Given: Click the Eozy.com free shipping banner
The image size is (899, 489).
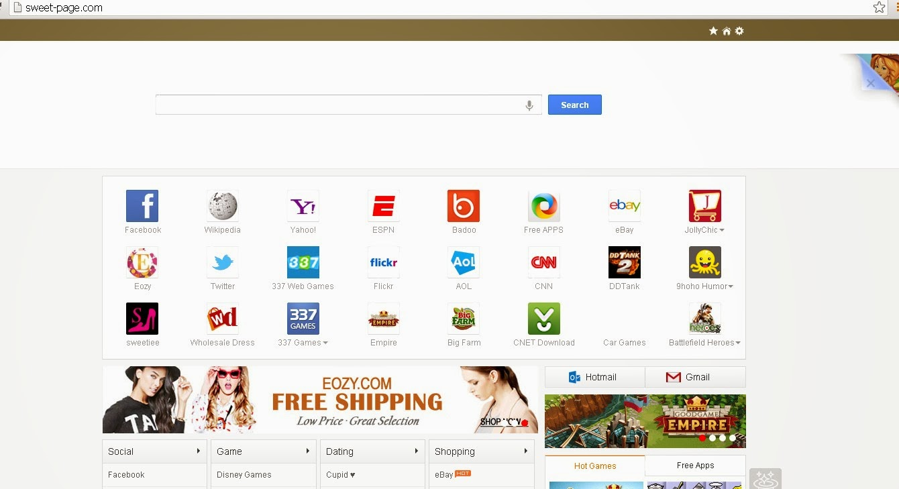Looking at the screenshot, I should click(x=320, y=400).
